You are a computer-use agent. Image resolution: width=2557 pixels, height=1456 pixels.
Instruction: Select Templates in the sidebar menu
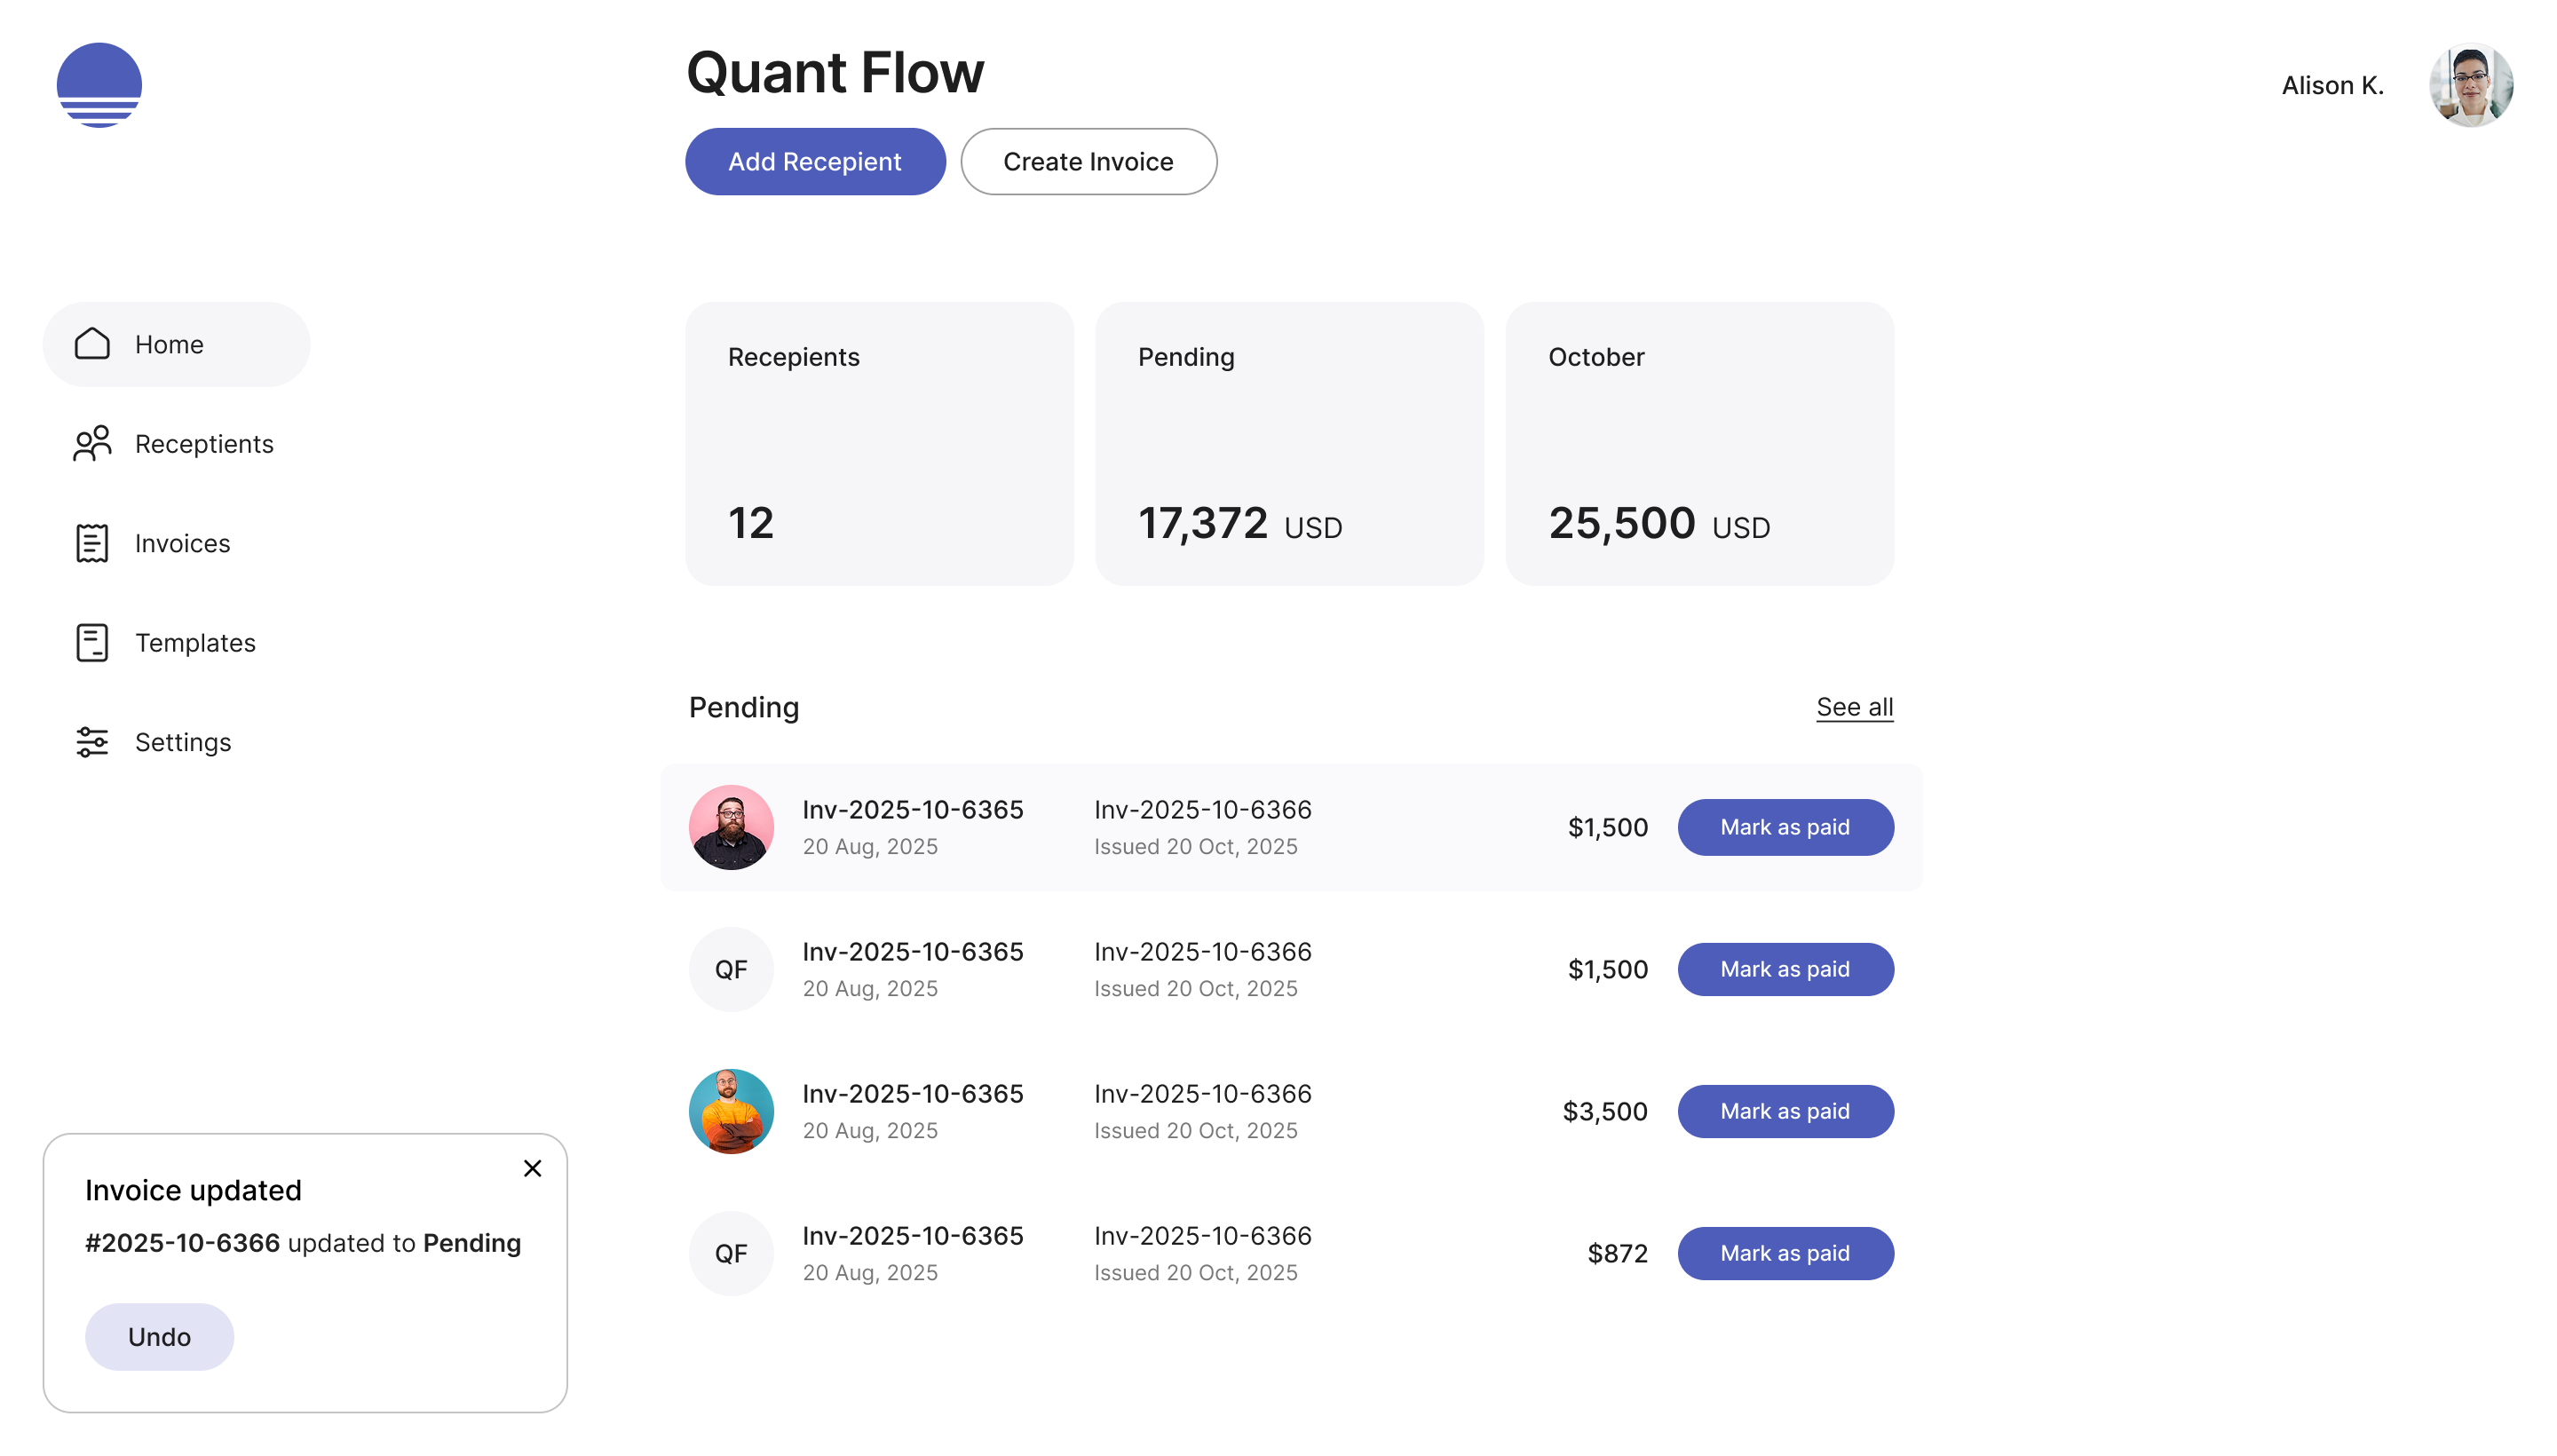[x=195, y=642]
